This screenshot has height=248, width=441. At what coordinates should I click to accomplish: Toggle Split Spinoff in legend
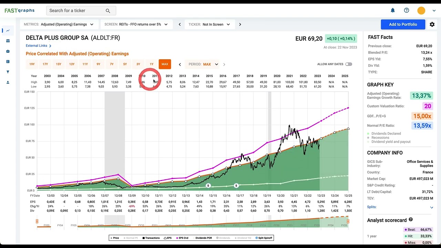pyautogui.click(x=264, y=238)
